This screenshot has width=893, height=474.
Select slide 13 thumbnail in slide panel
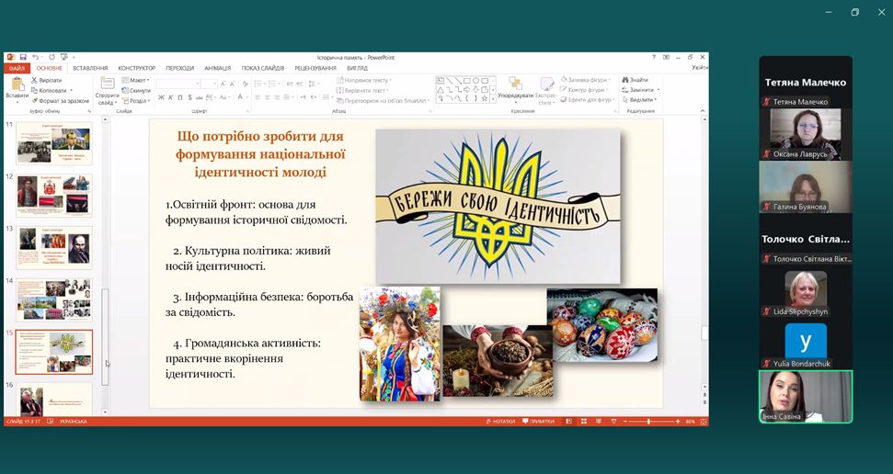point(54,247)
